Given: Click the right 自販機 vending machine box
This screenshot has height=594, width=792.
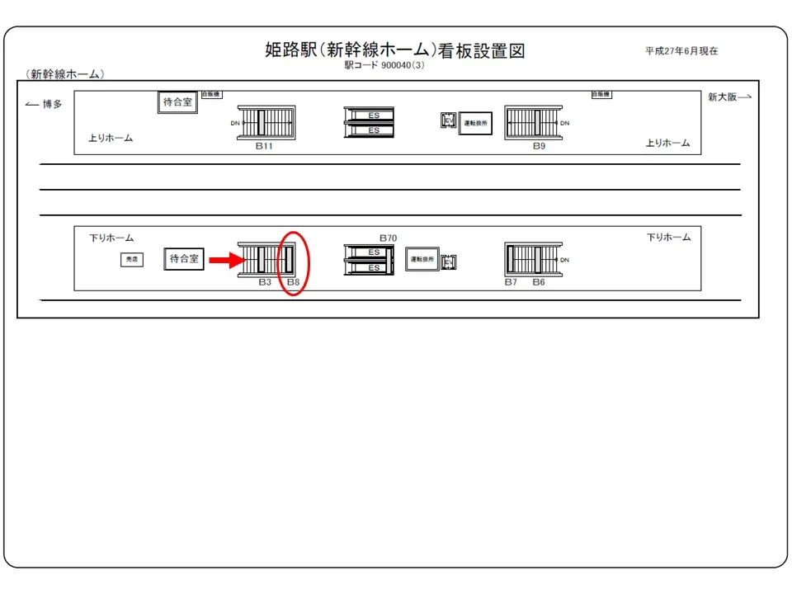Looking at the screenshot, I should click(x=601, y=95).
